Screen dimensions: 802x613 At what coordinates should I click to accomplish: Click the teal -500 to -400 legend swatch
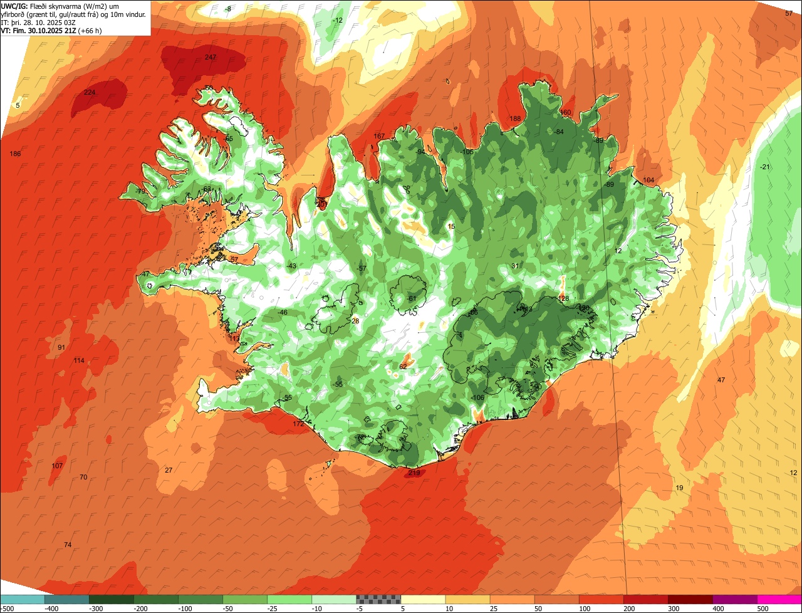22,599
